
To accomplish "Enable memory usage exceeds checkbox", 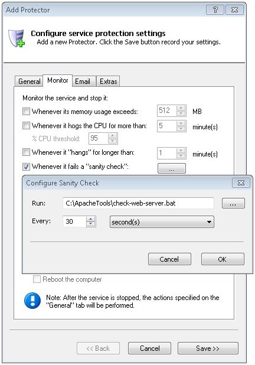I will point(26,111).
